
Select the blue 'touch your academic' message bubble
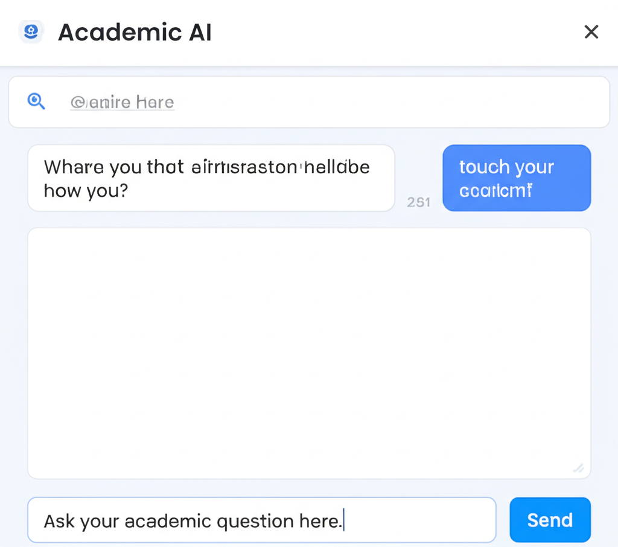pos(517,178)
